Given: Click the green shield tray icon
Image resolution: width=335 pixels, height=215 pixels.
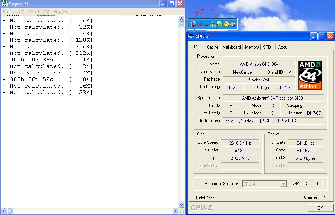Looking at the screenshot, I should click(220, 24).
